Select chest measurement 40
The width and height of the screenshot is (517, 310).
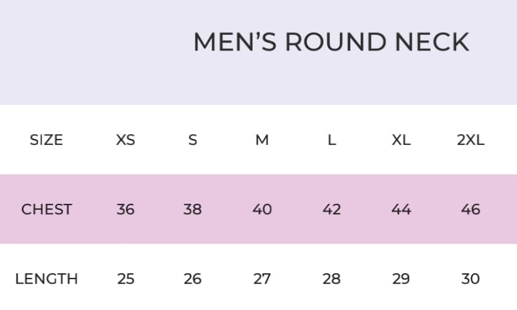pos(262,209)
